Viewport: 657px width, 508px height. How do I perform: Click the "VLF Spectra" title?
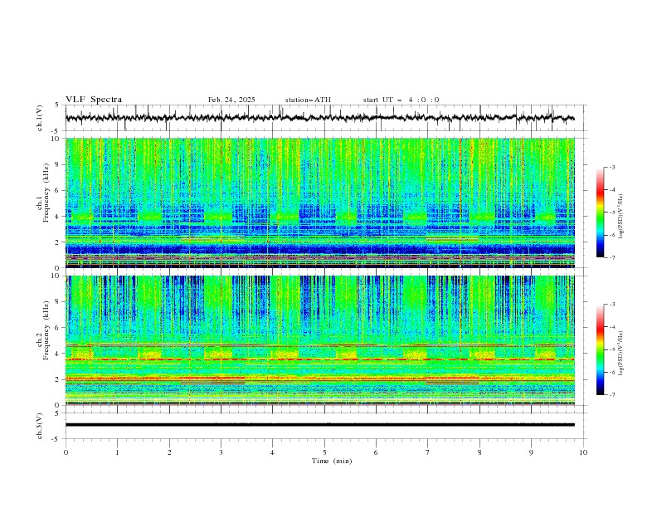[x=94, y=100]
